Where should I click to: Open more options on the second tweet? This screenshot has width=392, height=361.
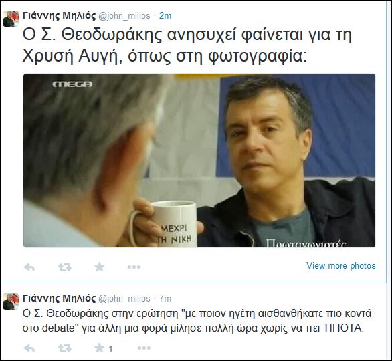144,348
